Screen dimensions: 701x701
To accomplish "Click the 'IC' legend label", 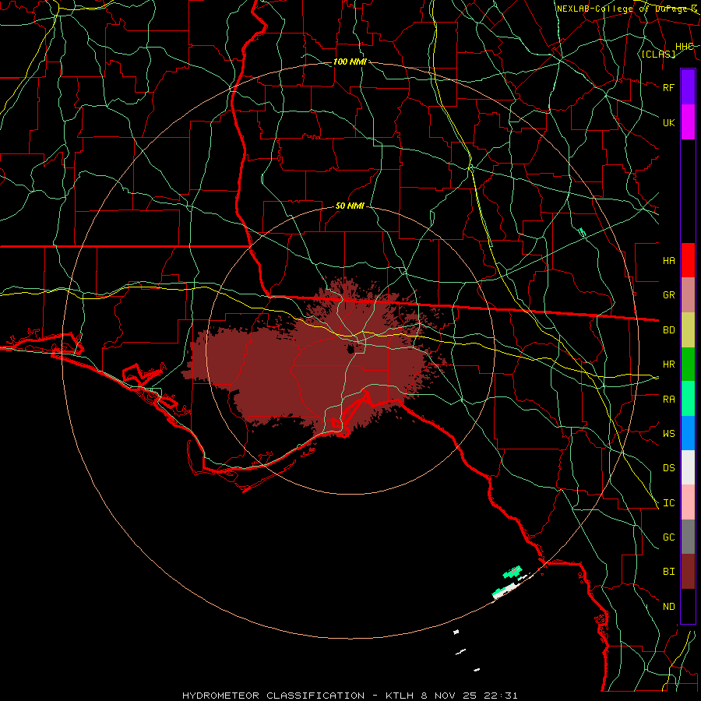I will tap(668, 503).
